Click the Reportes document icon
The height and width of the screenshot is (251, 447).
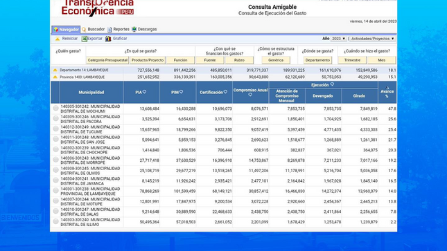tap(109, 30)
